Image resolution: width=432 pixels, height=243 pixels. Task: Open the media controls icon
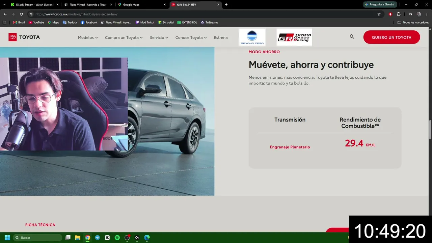pos(410,14)
